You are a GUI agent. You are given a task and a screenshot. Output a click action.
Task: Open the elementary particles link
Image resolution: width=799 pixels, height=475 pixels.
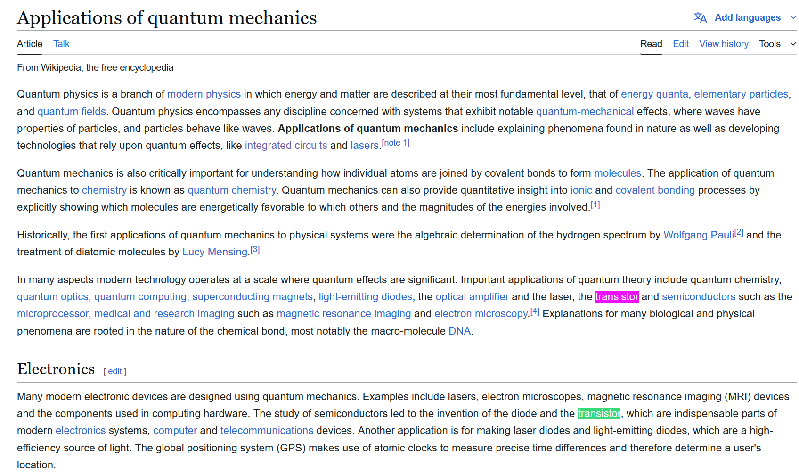pyautogui.click(x=741, y=94)
